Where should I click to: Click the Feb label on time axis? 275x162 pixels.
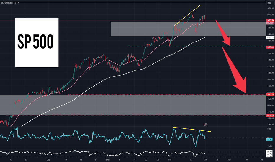coord(170,160)
